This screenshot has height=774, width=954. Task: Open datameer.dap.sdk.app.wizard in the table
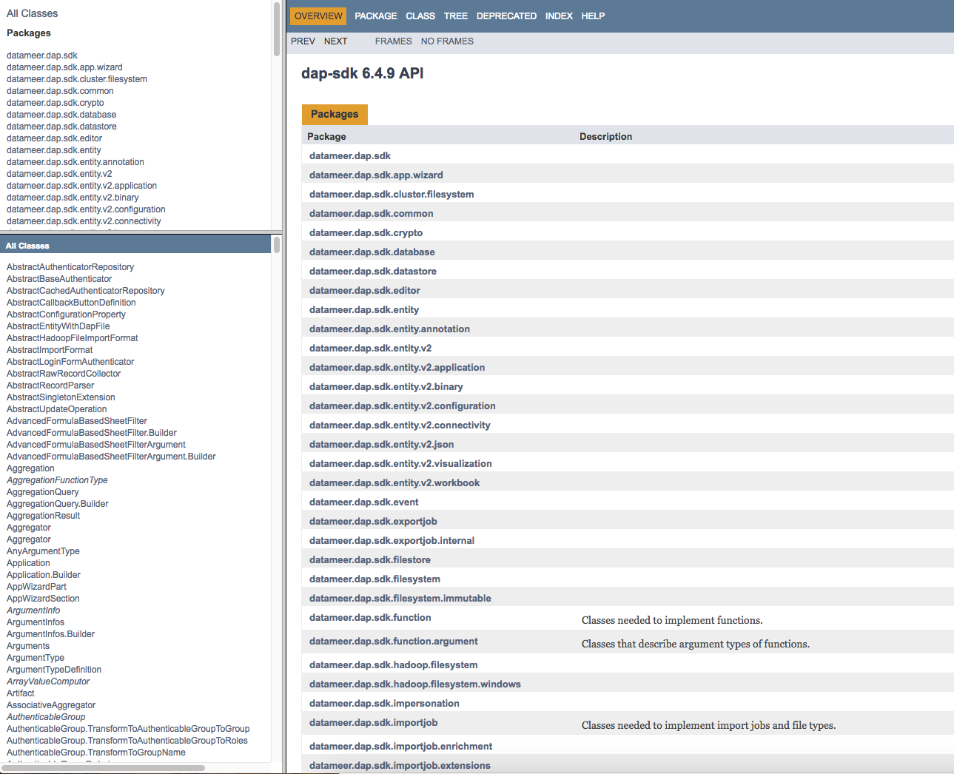pos(376,175)
